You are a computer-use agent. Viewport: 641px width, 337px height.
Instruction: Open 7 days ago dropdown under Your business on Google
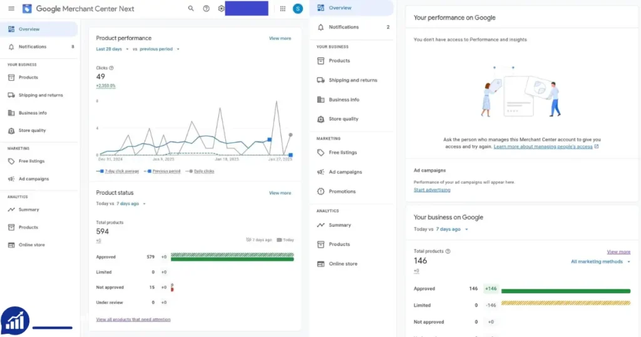click(452, 229)
